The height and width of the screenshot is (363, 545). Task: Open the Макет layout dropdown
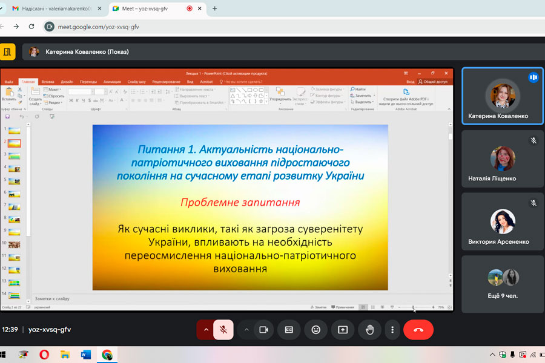[x=53, y=90]
